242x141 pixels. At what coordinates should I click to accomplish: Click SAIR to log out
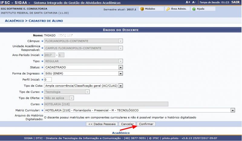coord(235,2)
